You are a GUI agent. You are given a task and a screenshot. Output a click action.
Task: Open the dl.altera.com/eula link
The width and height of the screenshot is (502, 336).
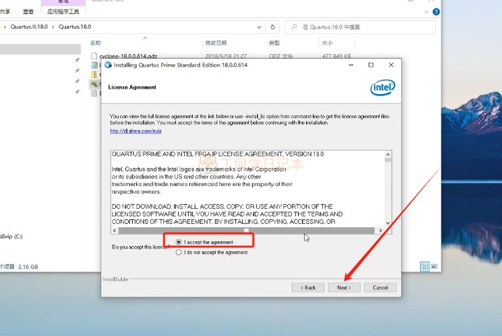pos(136,131)
